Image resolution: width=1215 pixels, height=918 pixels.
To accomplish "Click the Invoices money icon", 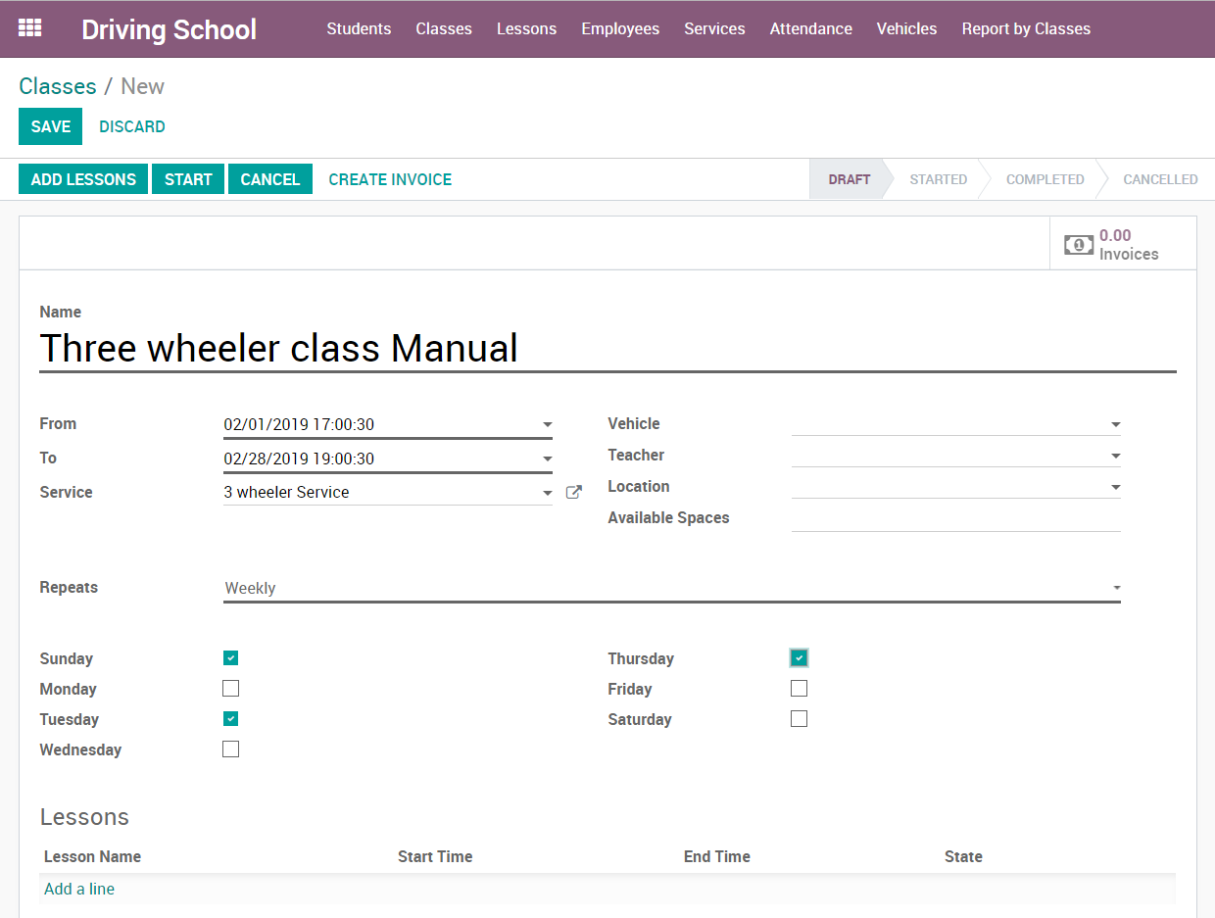I will point(1078,245).
